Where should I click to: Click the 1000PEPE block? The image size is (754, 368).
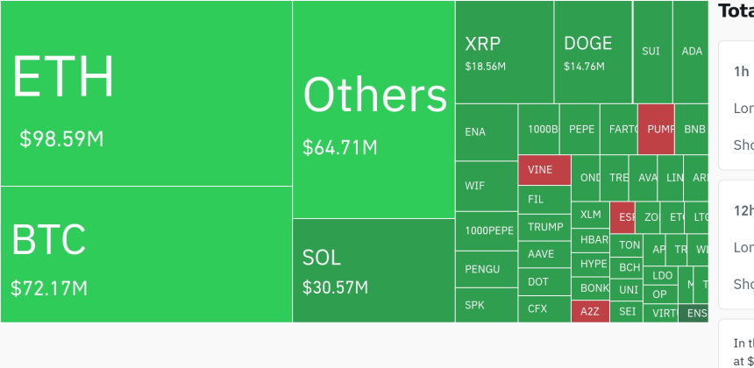pos(486,231)
